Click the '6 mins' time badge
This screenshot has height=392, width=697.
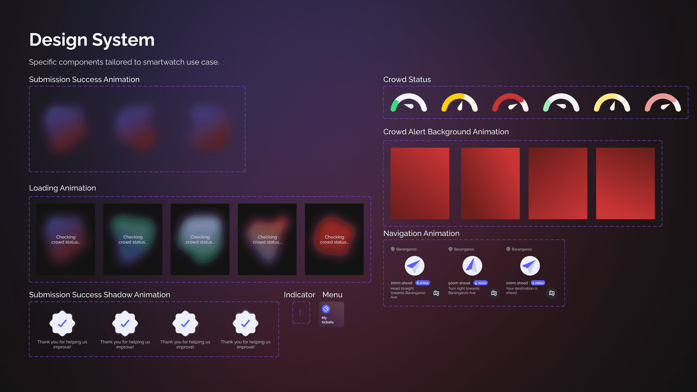point(423,283)
